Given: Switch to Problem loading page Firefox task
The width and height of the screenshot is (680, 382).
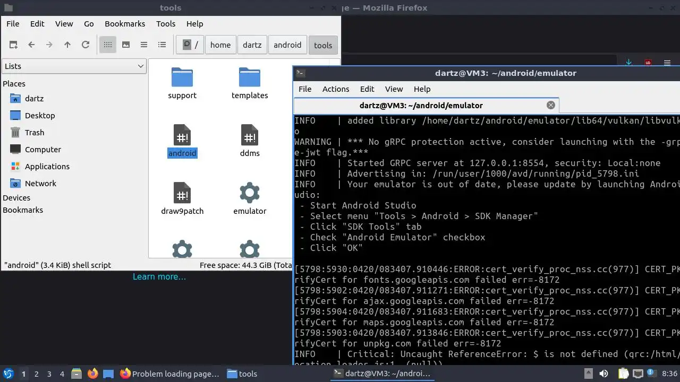Looking at the screenshot, I should point(170,374).
